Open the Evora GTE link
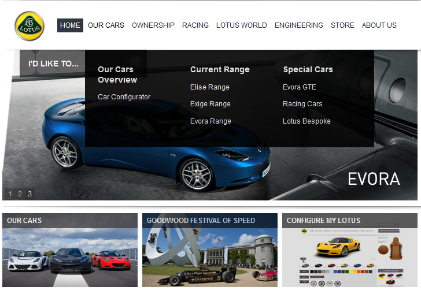Image resolution: width=421 pixels, height=294 pixels. coord(300,87)
